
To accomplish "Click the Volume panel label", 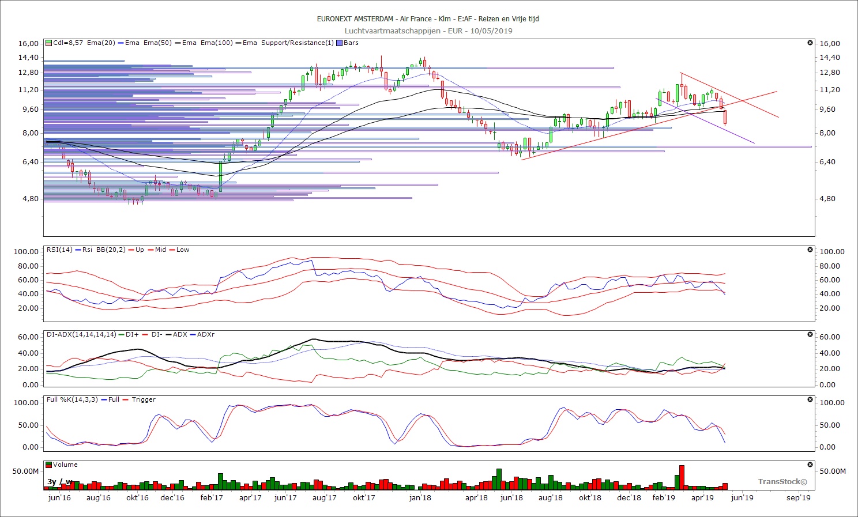I will point(65,465).
